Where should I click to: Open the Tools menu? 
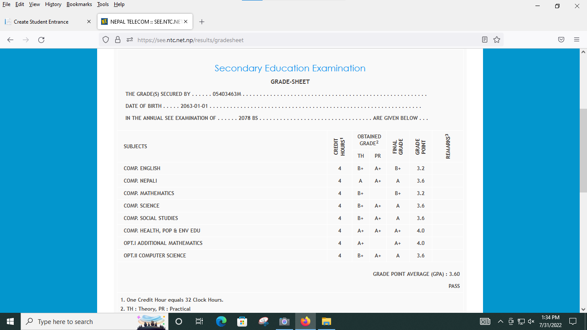coord(103,4)
